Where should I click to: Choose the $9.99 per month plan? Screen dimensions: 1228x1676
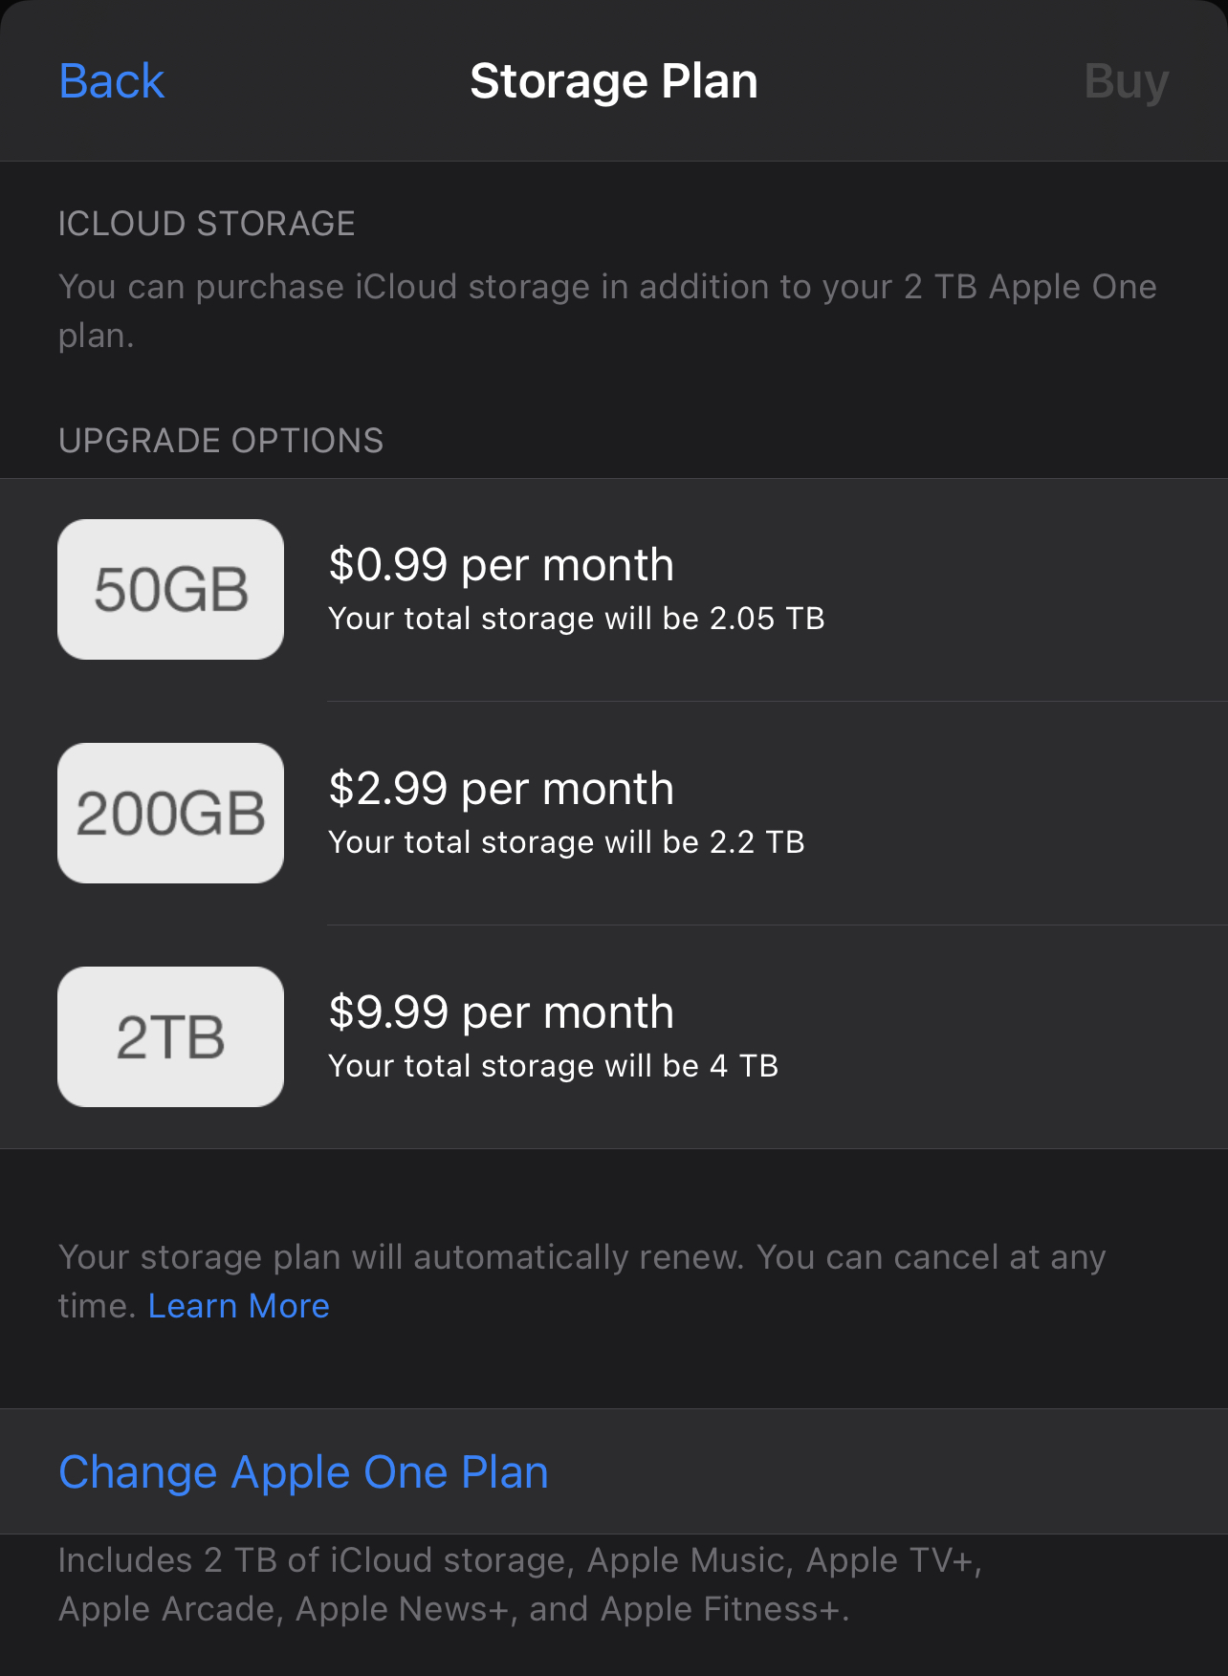pos(501,1012)
